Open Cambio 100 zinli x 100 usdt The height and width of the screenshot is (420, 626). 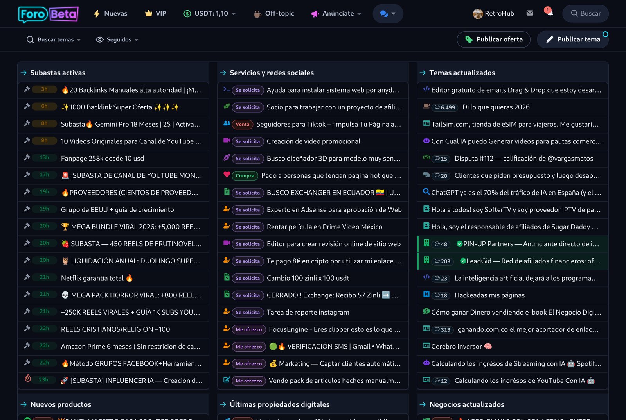(308, 278)
